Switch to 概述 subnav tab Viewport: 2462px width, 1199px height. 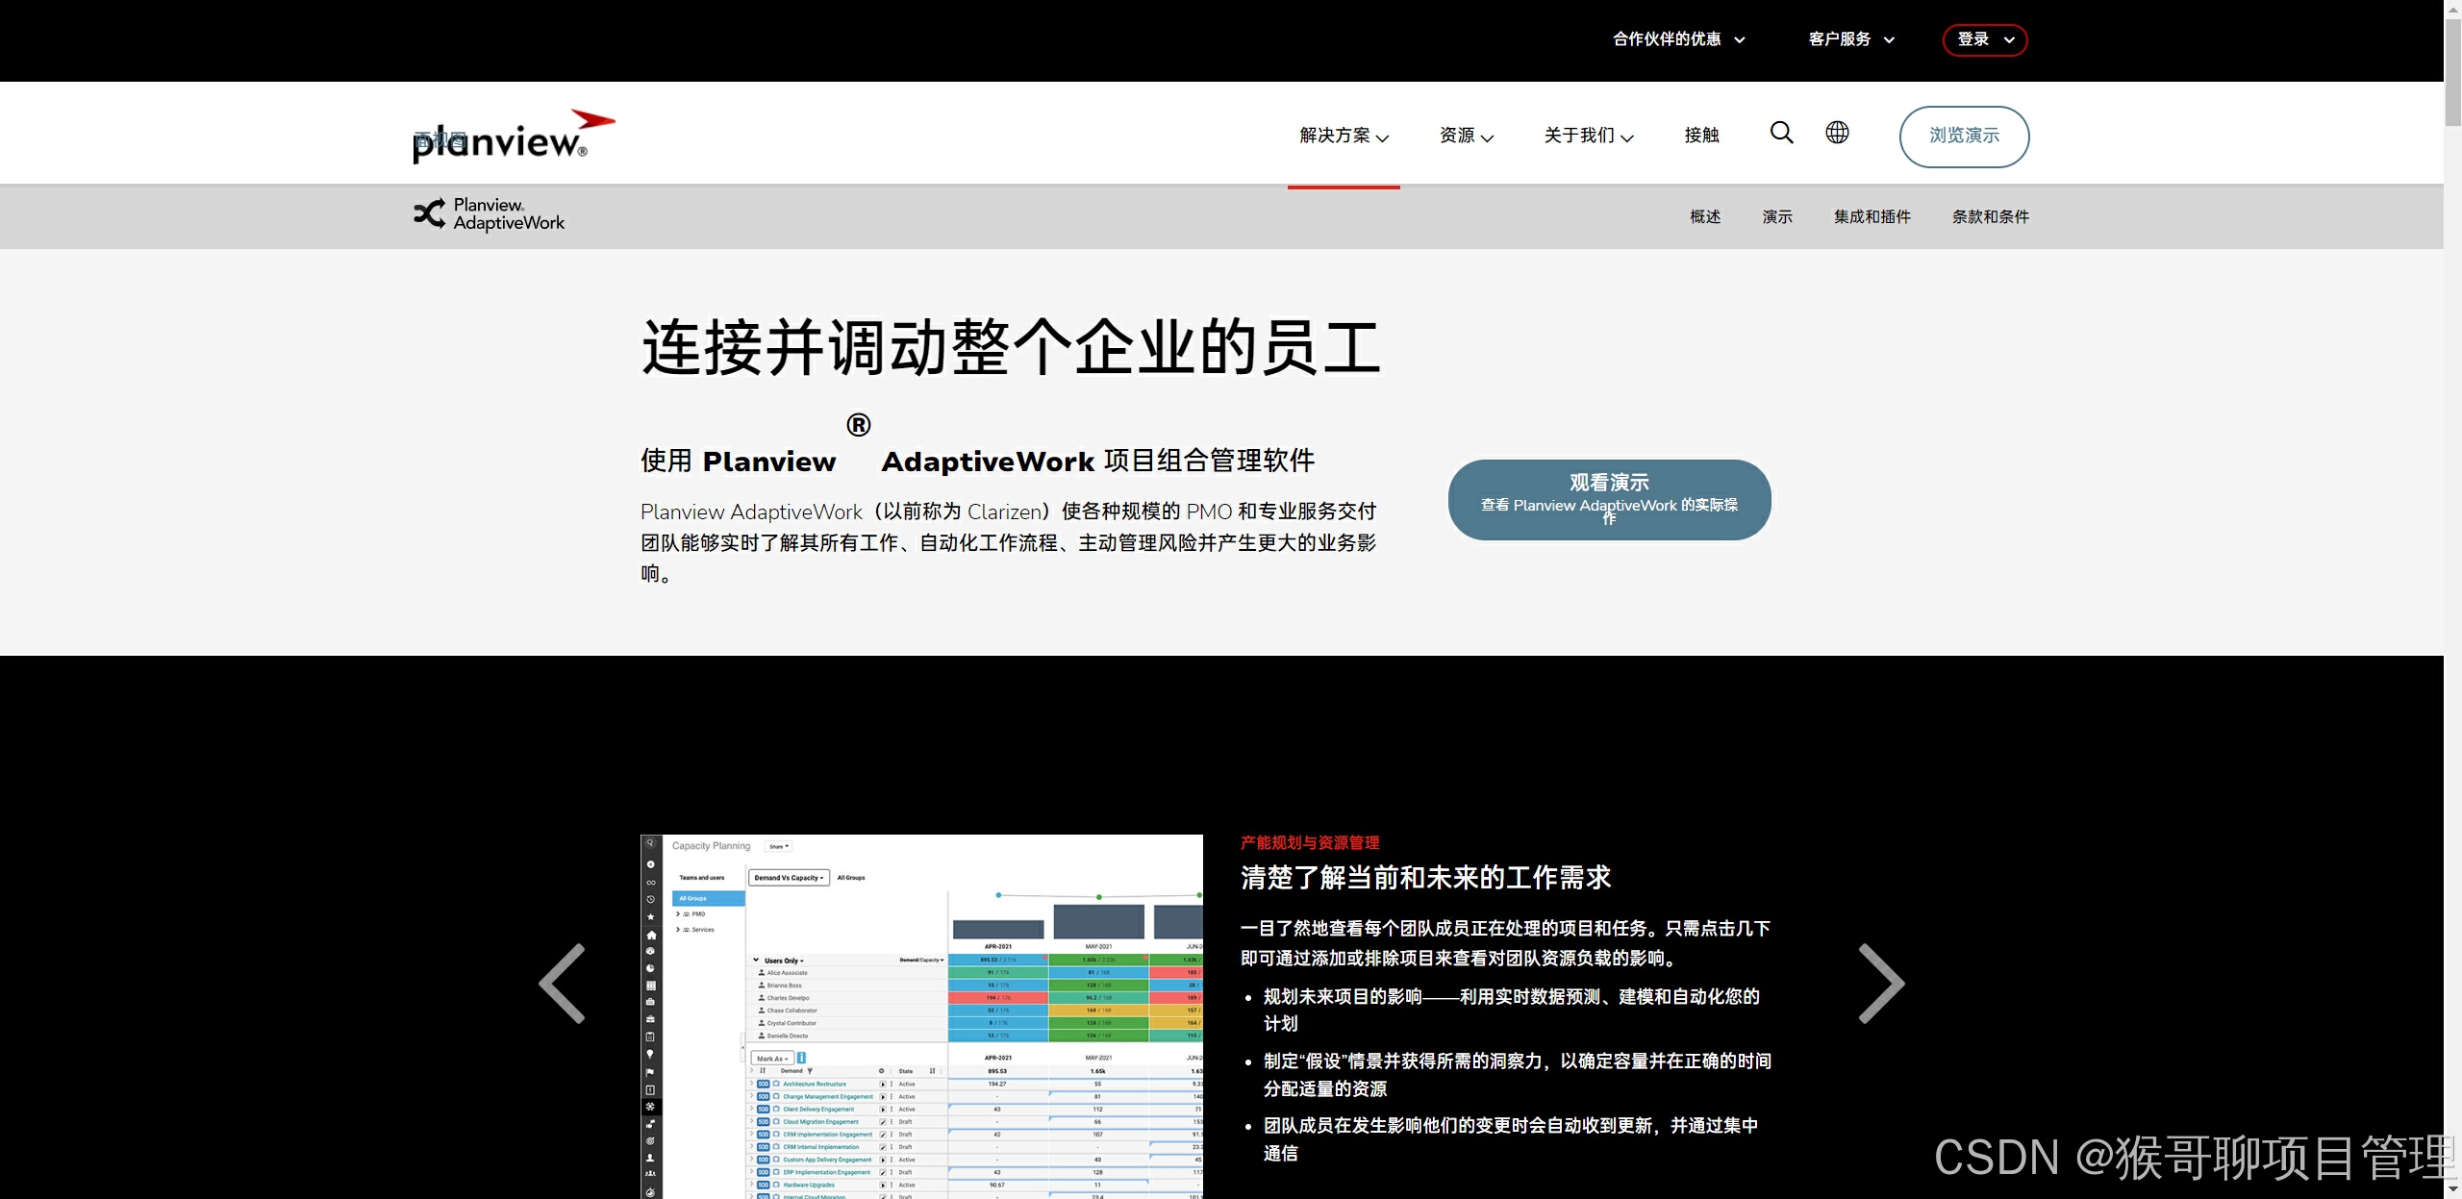1705,217
